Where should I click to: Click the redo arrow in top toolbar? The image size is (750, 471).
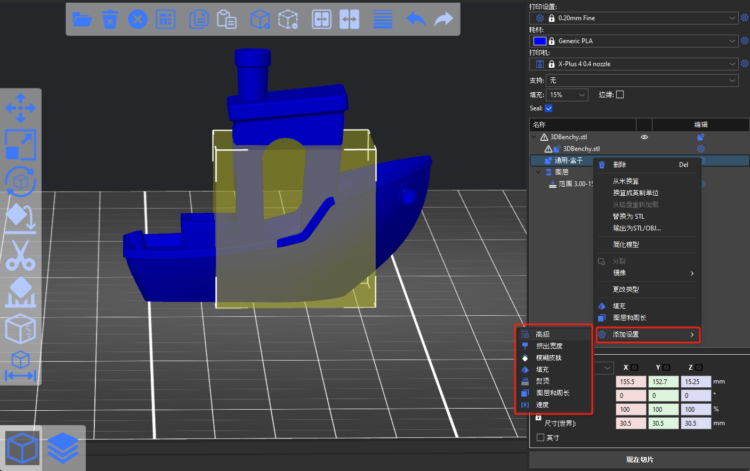tap(443, 20)
